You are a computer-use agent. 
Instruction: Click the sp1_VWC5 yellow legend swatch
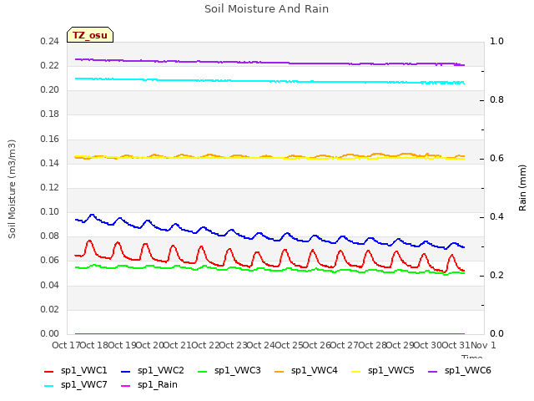pos(356,371)
